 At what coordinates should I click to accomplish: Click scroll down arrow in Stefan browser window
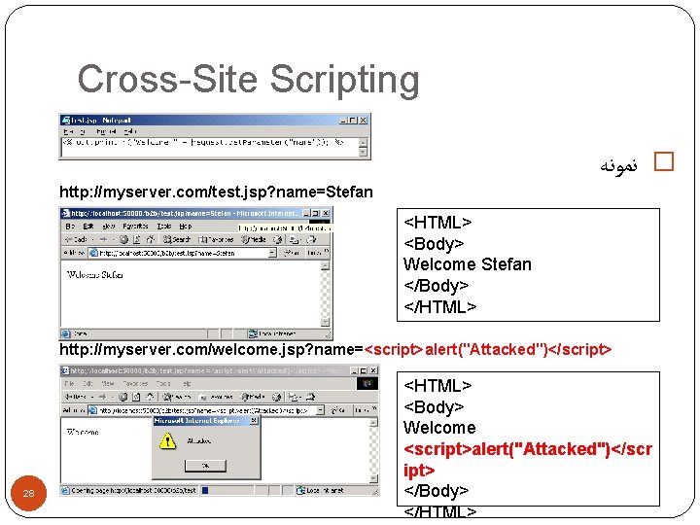(326, 322)
